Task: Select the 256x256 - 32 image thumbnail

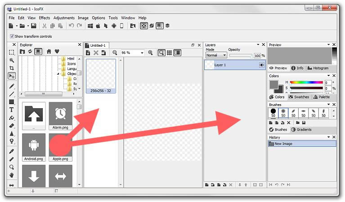Action: click(x=101, y=76)
